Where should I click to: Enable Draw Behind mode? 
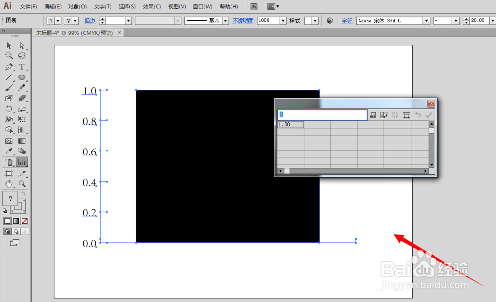(16, 232)
